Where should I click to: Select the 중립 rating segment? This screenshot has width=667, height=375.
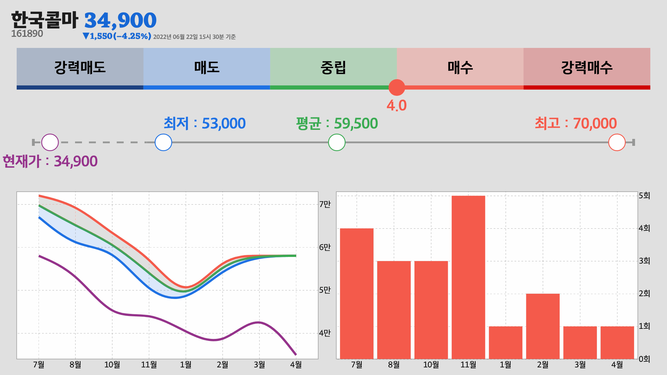point(333,68)
